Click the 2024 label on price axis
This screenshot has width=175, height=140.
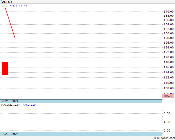(15, 101)
